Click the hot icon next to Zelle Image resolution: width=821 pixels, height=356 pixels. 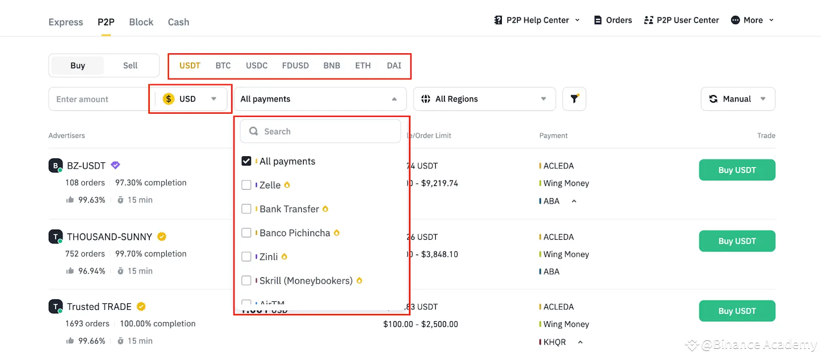(287, 185)
